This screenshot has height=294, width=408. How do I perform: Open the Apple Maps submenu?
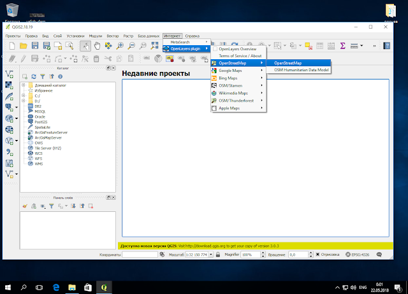[x=238, y=108]
